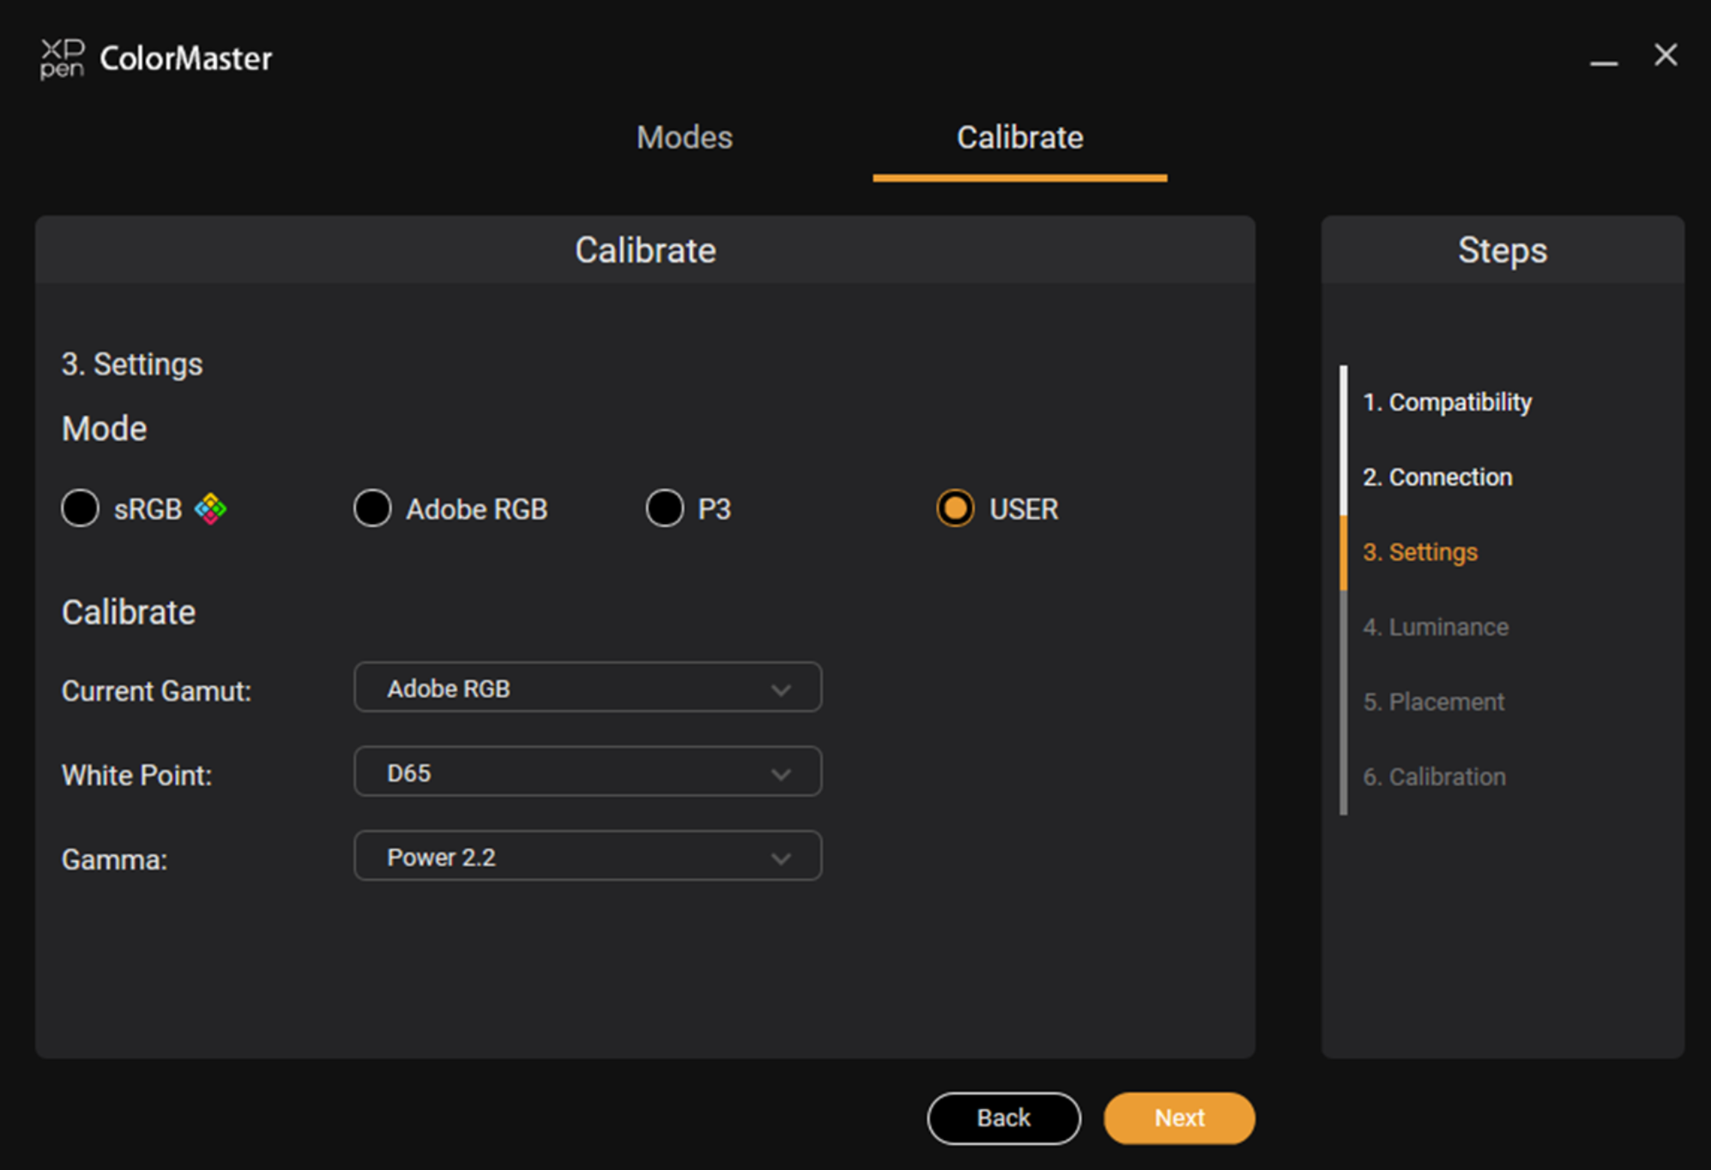Click the 'Gamma:' label
Screen dimensions: 1711x1170
[114, 859]
